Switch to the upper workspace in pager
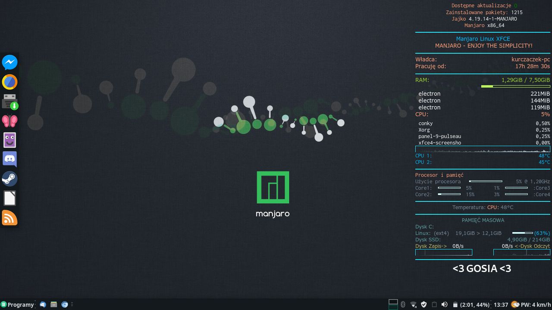 [393, 302]
